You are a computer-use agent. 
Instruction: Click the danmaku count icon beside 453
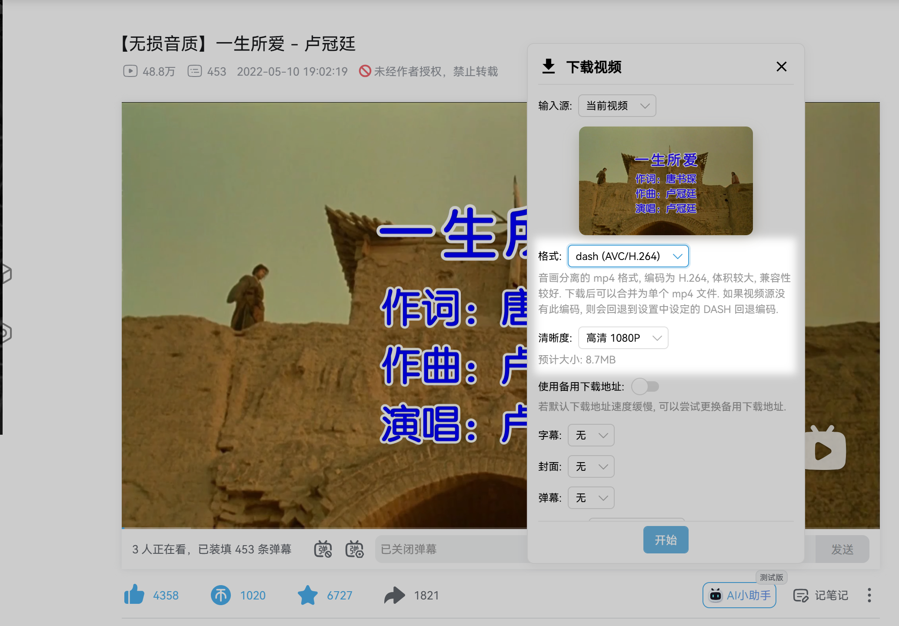tap(194, 71)
